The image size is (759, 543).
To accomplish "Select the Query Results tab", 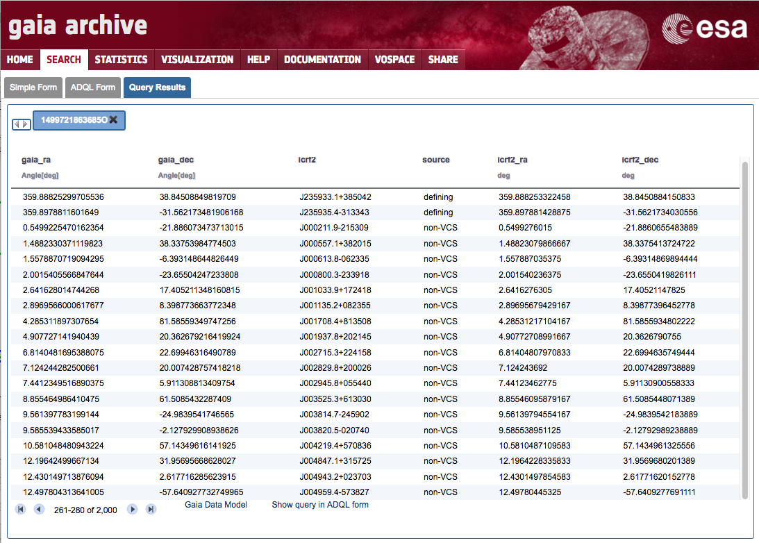I will [x=158, y=87].
